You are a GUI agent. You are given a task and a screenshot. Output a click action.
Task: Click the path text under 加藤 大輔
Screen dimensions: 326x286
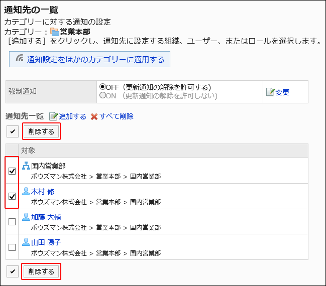tap(96, 227)
